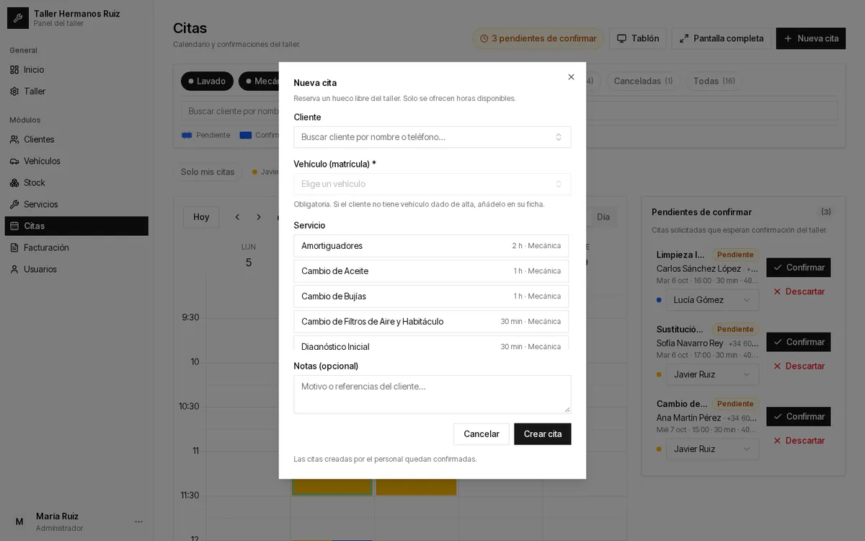The height and width of the screenshot is (541, 865).
Task: Click the Taller Hermanos Ruiz title
Action: click(77, 14)
